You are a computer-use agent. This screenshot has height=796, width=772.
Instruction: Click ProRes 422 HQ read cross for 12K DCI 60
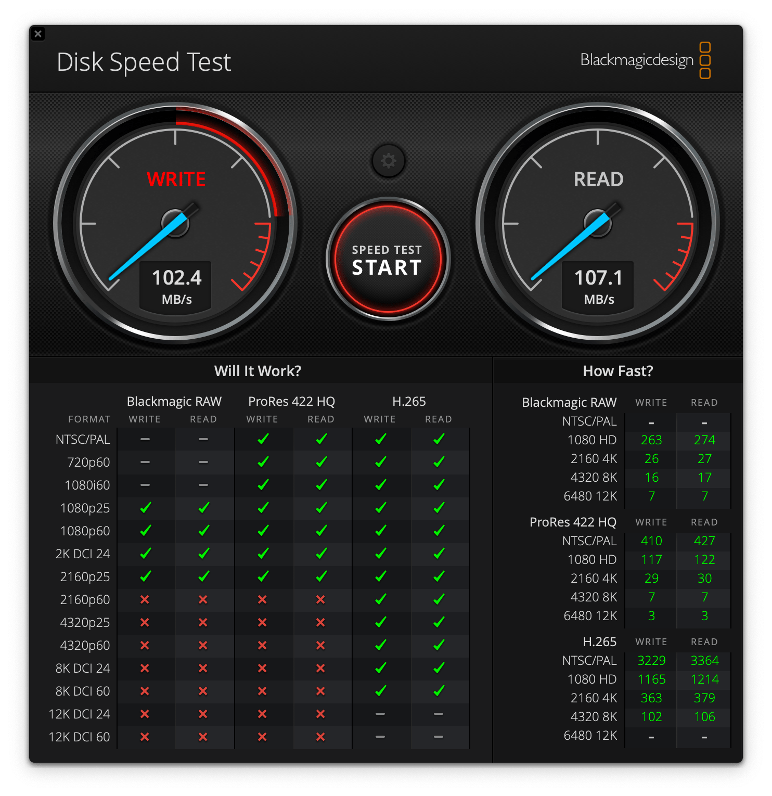pos(320,737)
